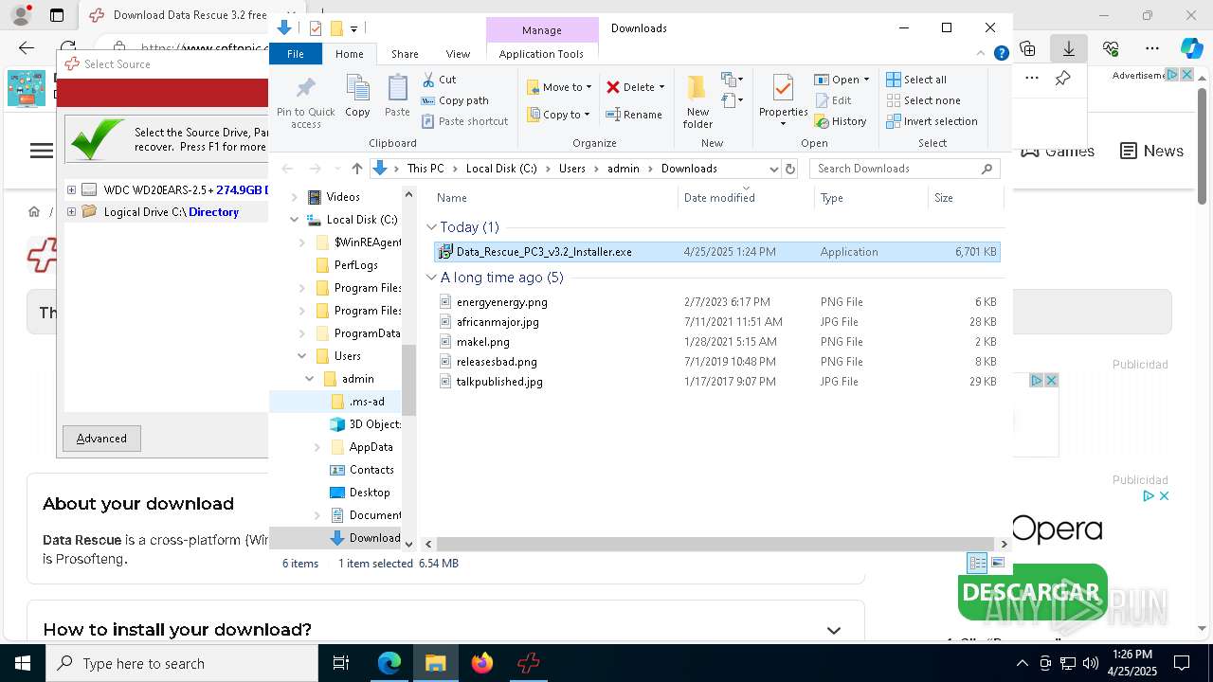The height and width of the screenshot is (682, 1213).
Task: Open the File menu tab
Action: pos(296,54)
